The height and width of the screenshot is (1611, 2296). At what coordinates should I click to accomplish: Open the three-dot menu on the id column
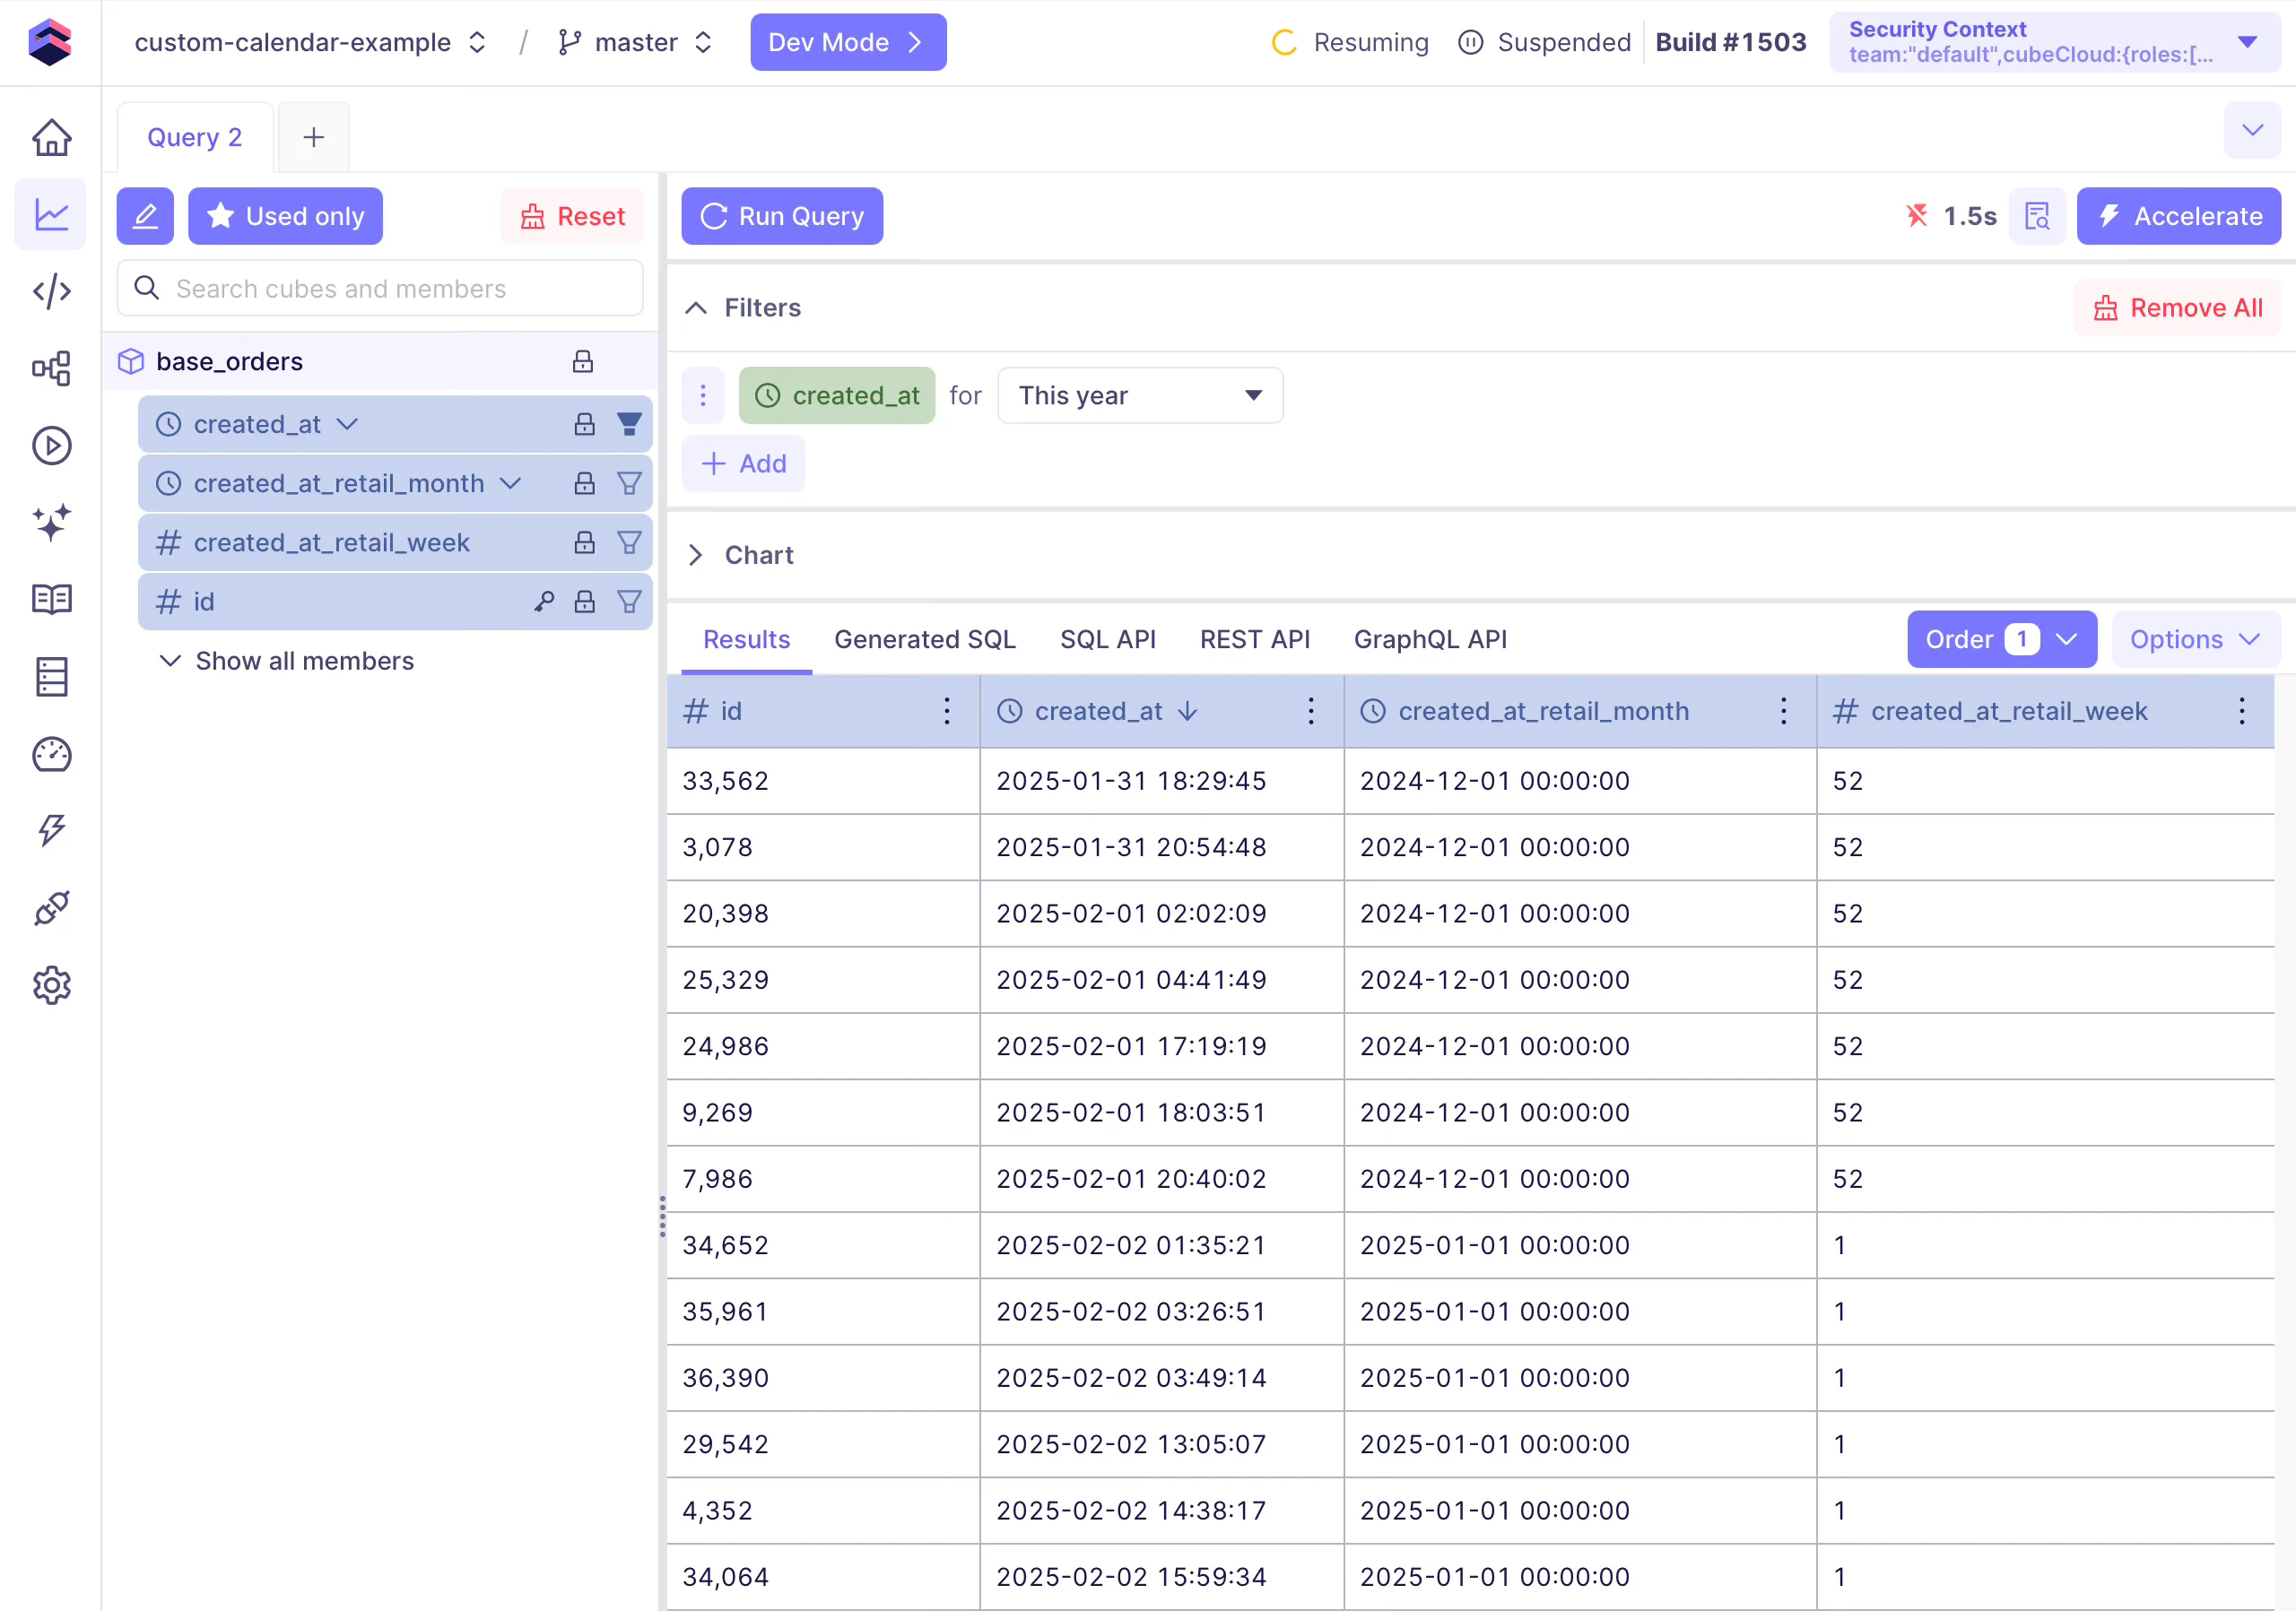[x=946, y=712]
